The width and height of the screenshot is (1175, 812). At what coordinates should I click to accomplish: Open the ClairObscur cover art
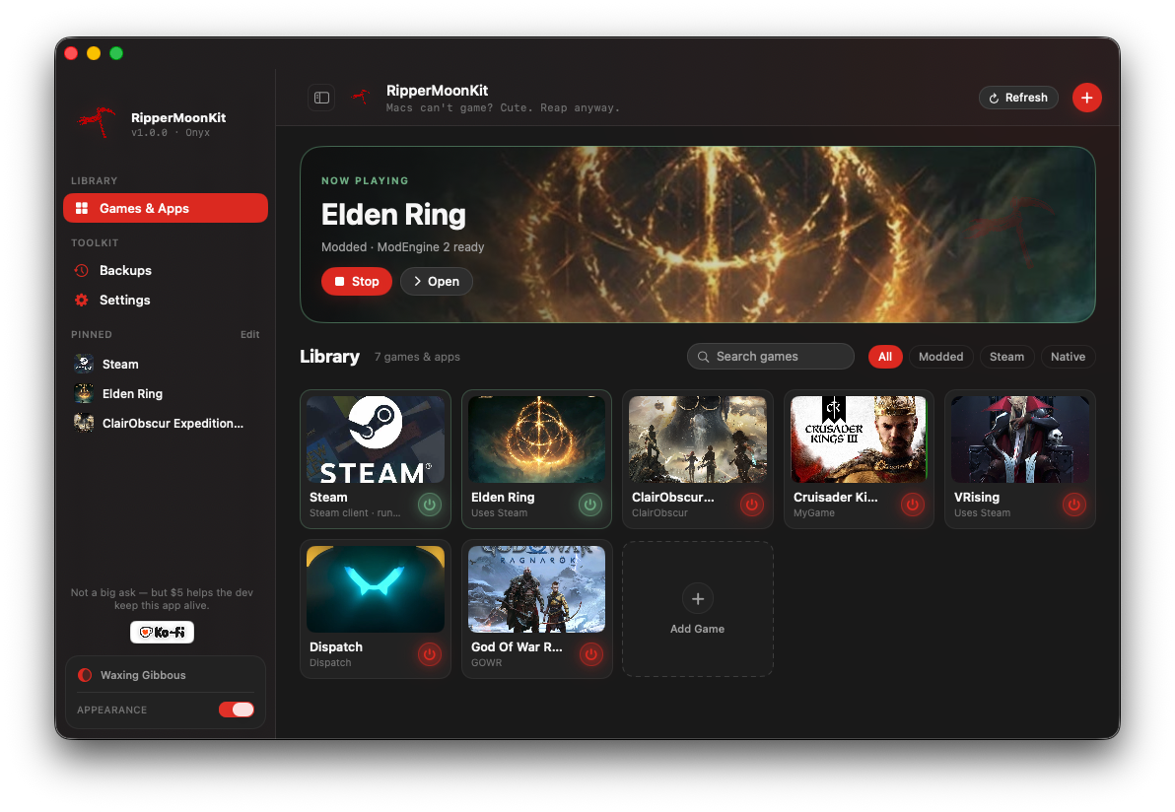pyautogui.click(x=698, y=440)
